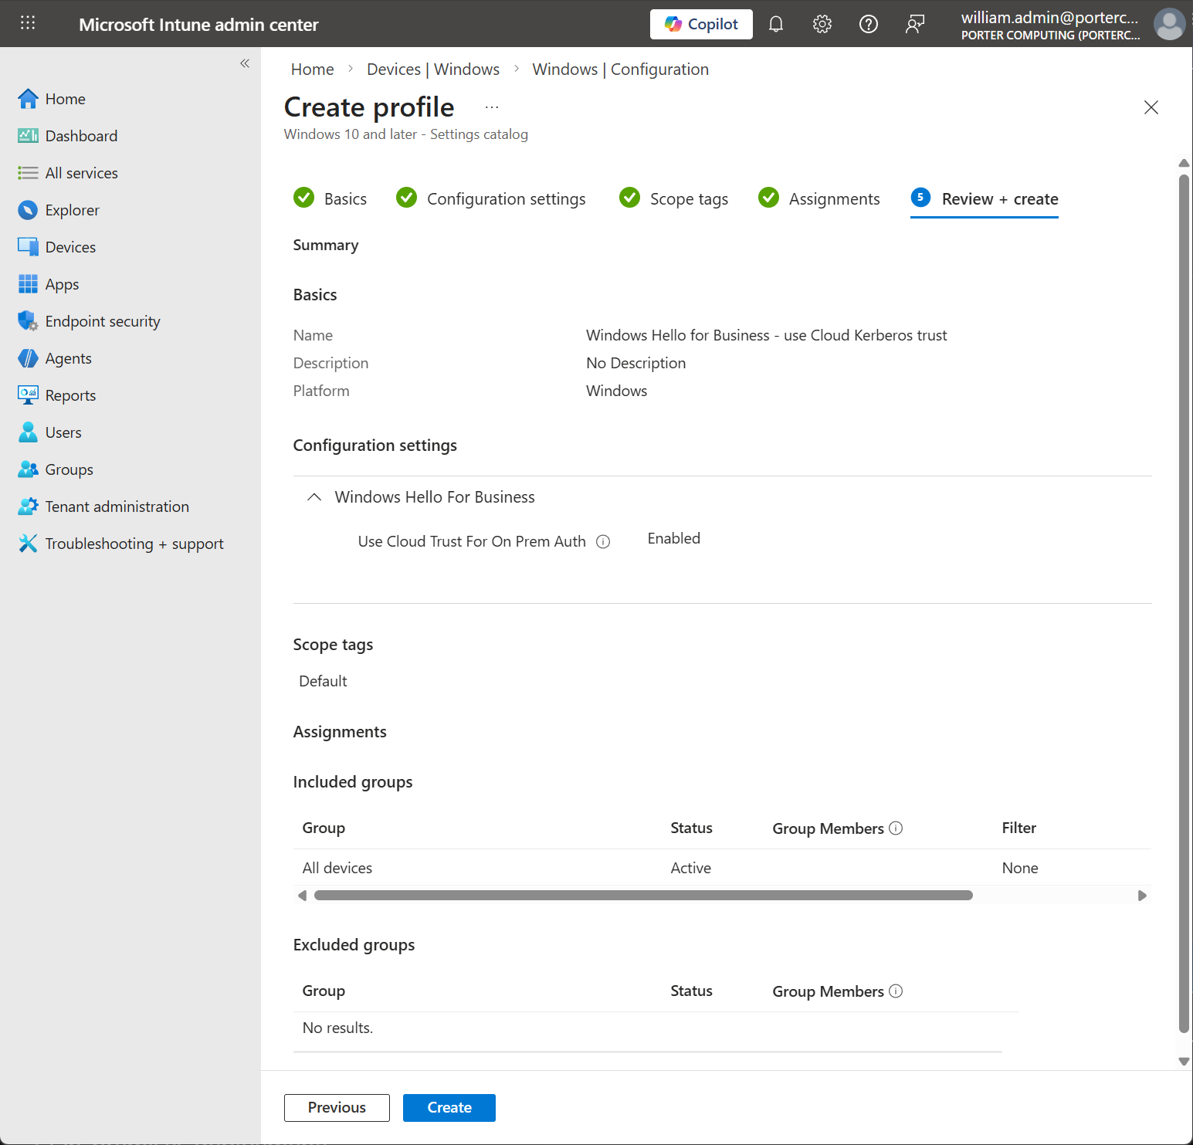The width and height of the screenshot is (1193, 1145).
Task: Click the horizontal scrollbar under Included groups
Action: click(x=643, y=896)
